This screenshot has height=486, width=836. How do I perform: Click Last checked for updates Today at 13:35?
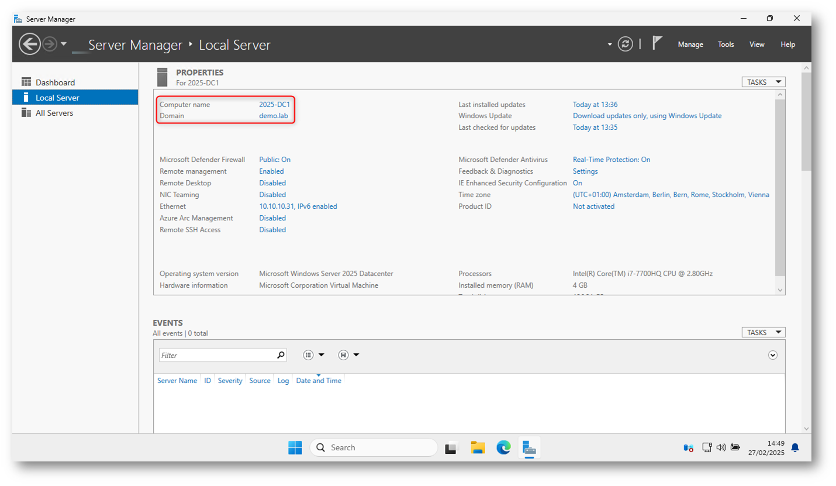click(595, 127)
